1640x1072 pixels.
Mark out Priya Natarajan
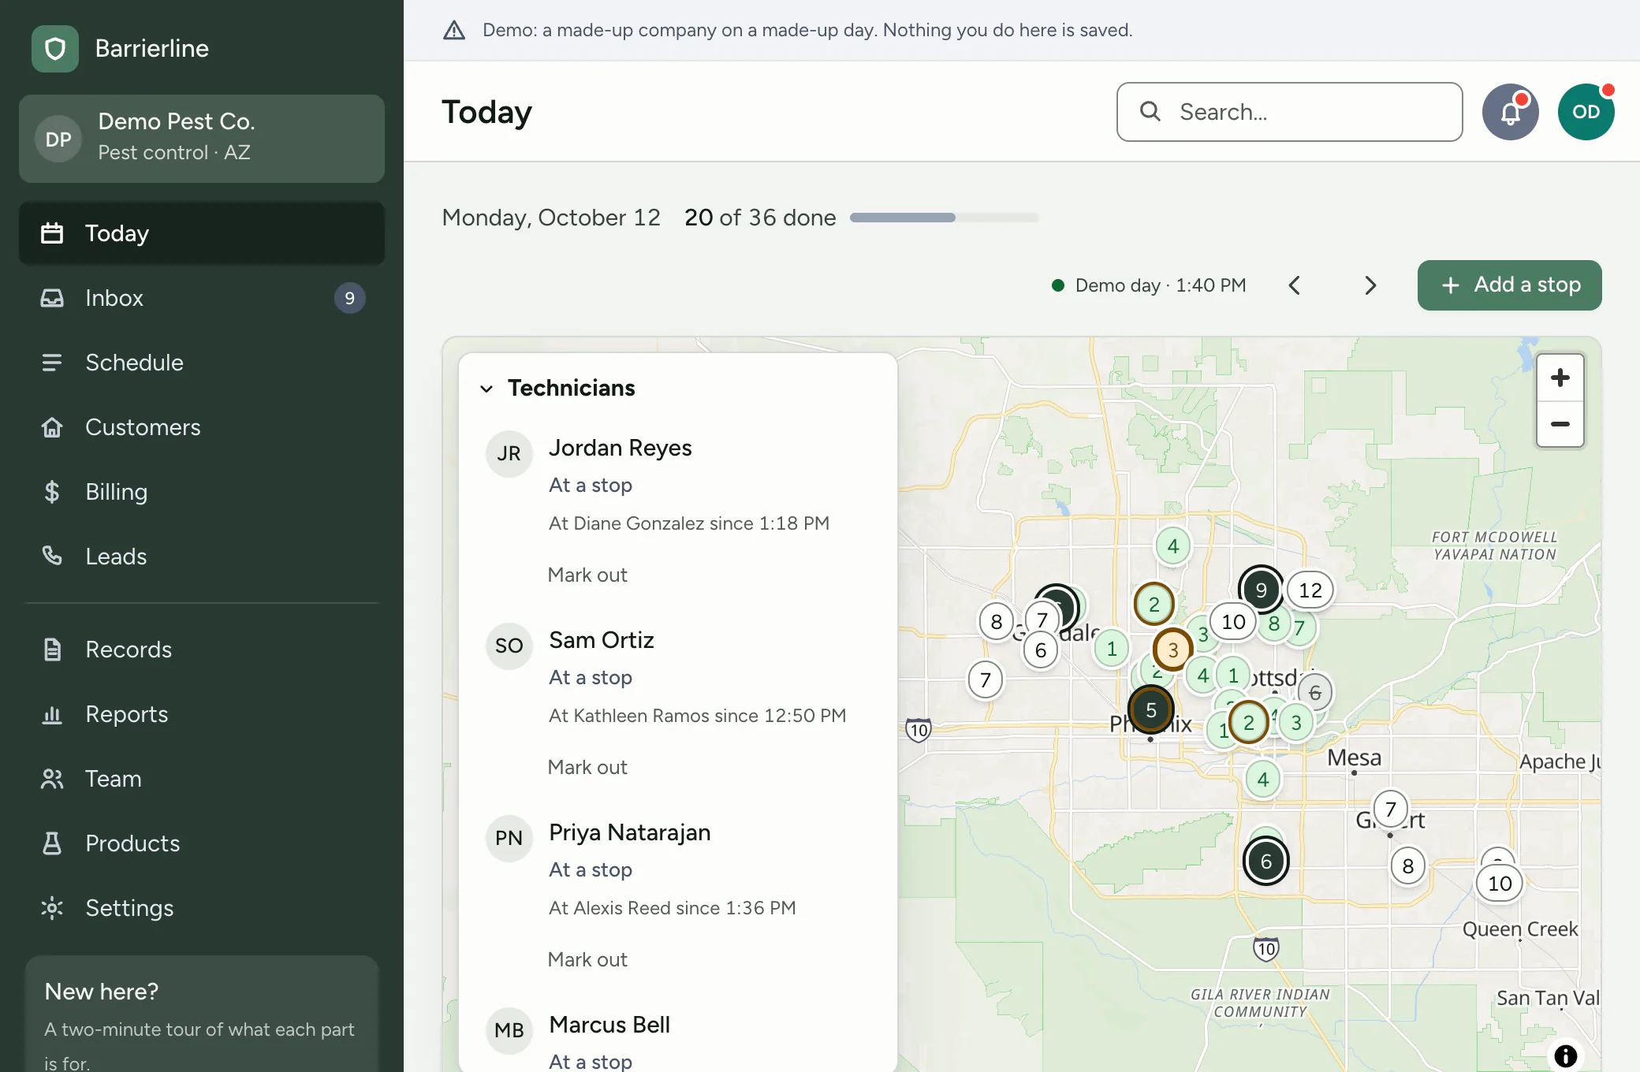(x=587, y=960)
